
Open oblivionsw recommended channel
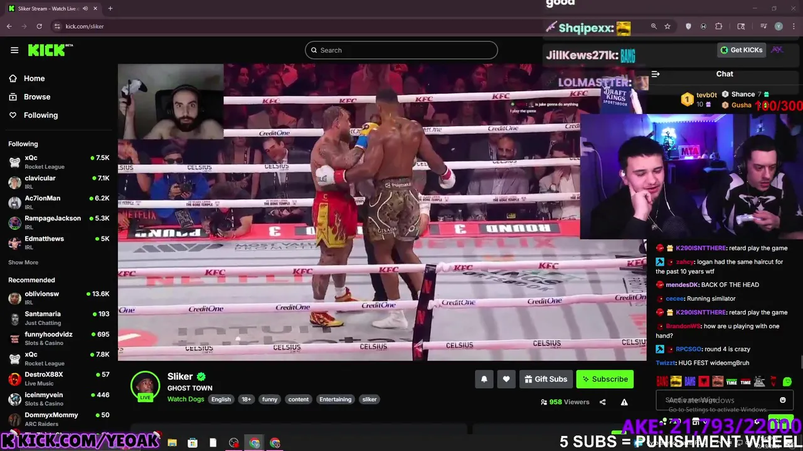coord(59,298)
